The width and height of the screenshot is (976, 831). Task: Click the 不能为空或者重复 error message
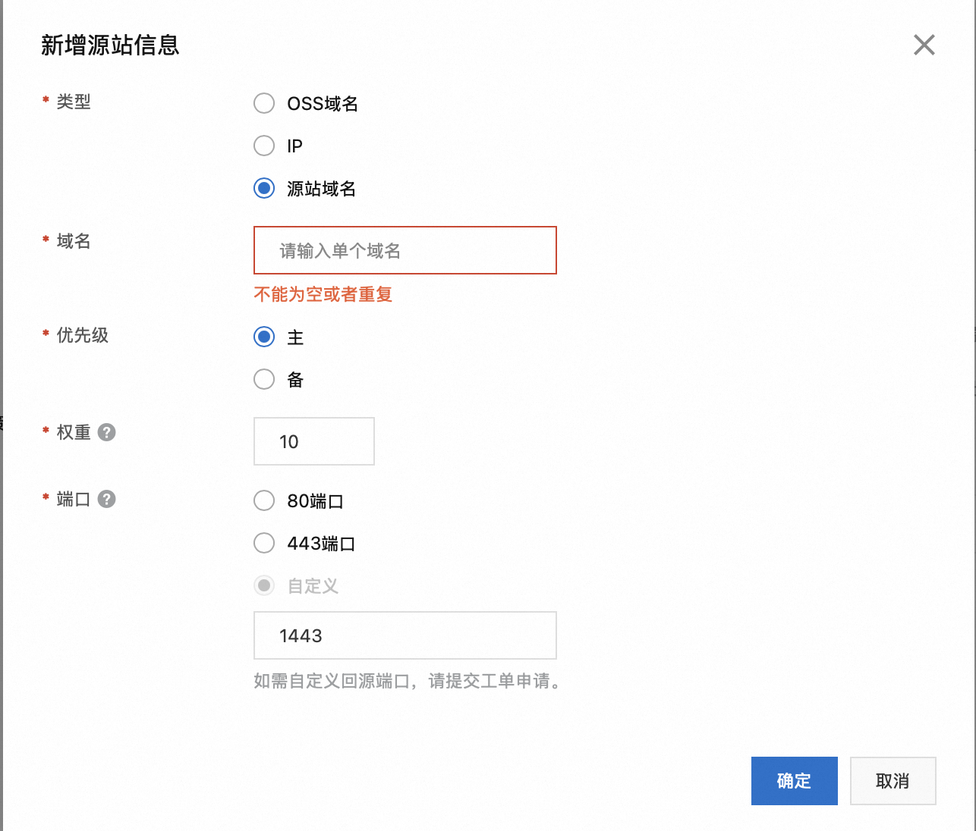323,294
